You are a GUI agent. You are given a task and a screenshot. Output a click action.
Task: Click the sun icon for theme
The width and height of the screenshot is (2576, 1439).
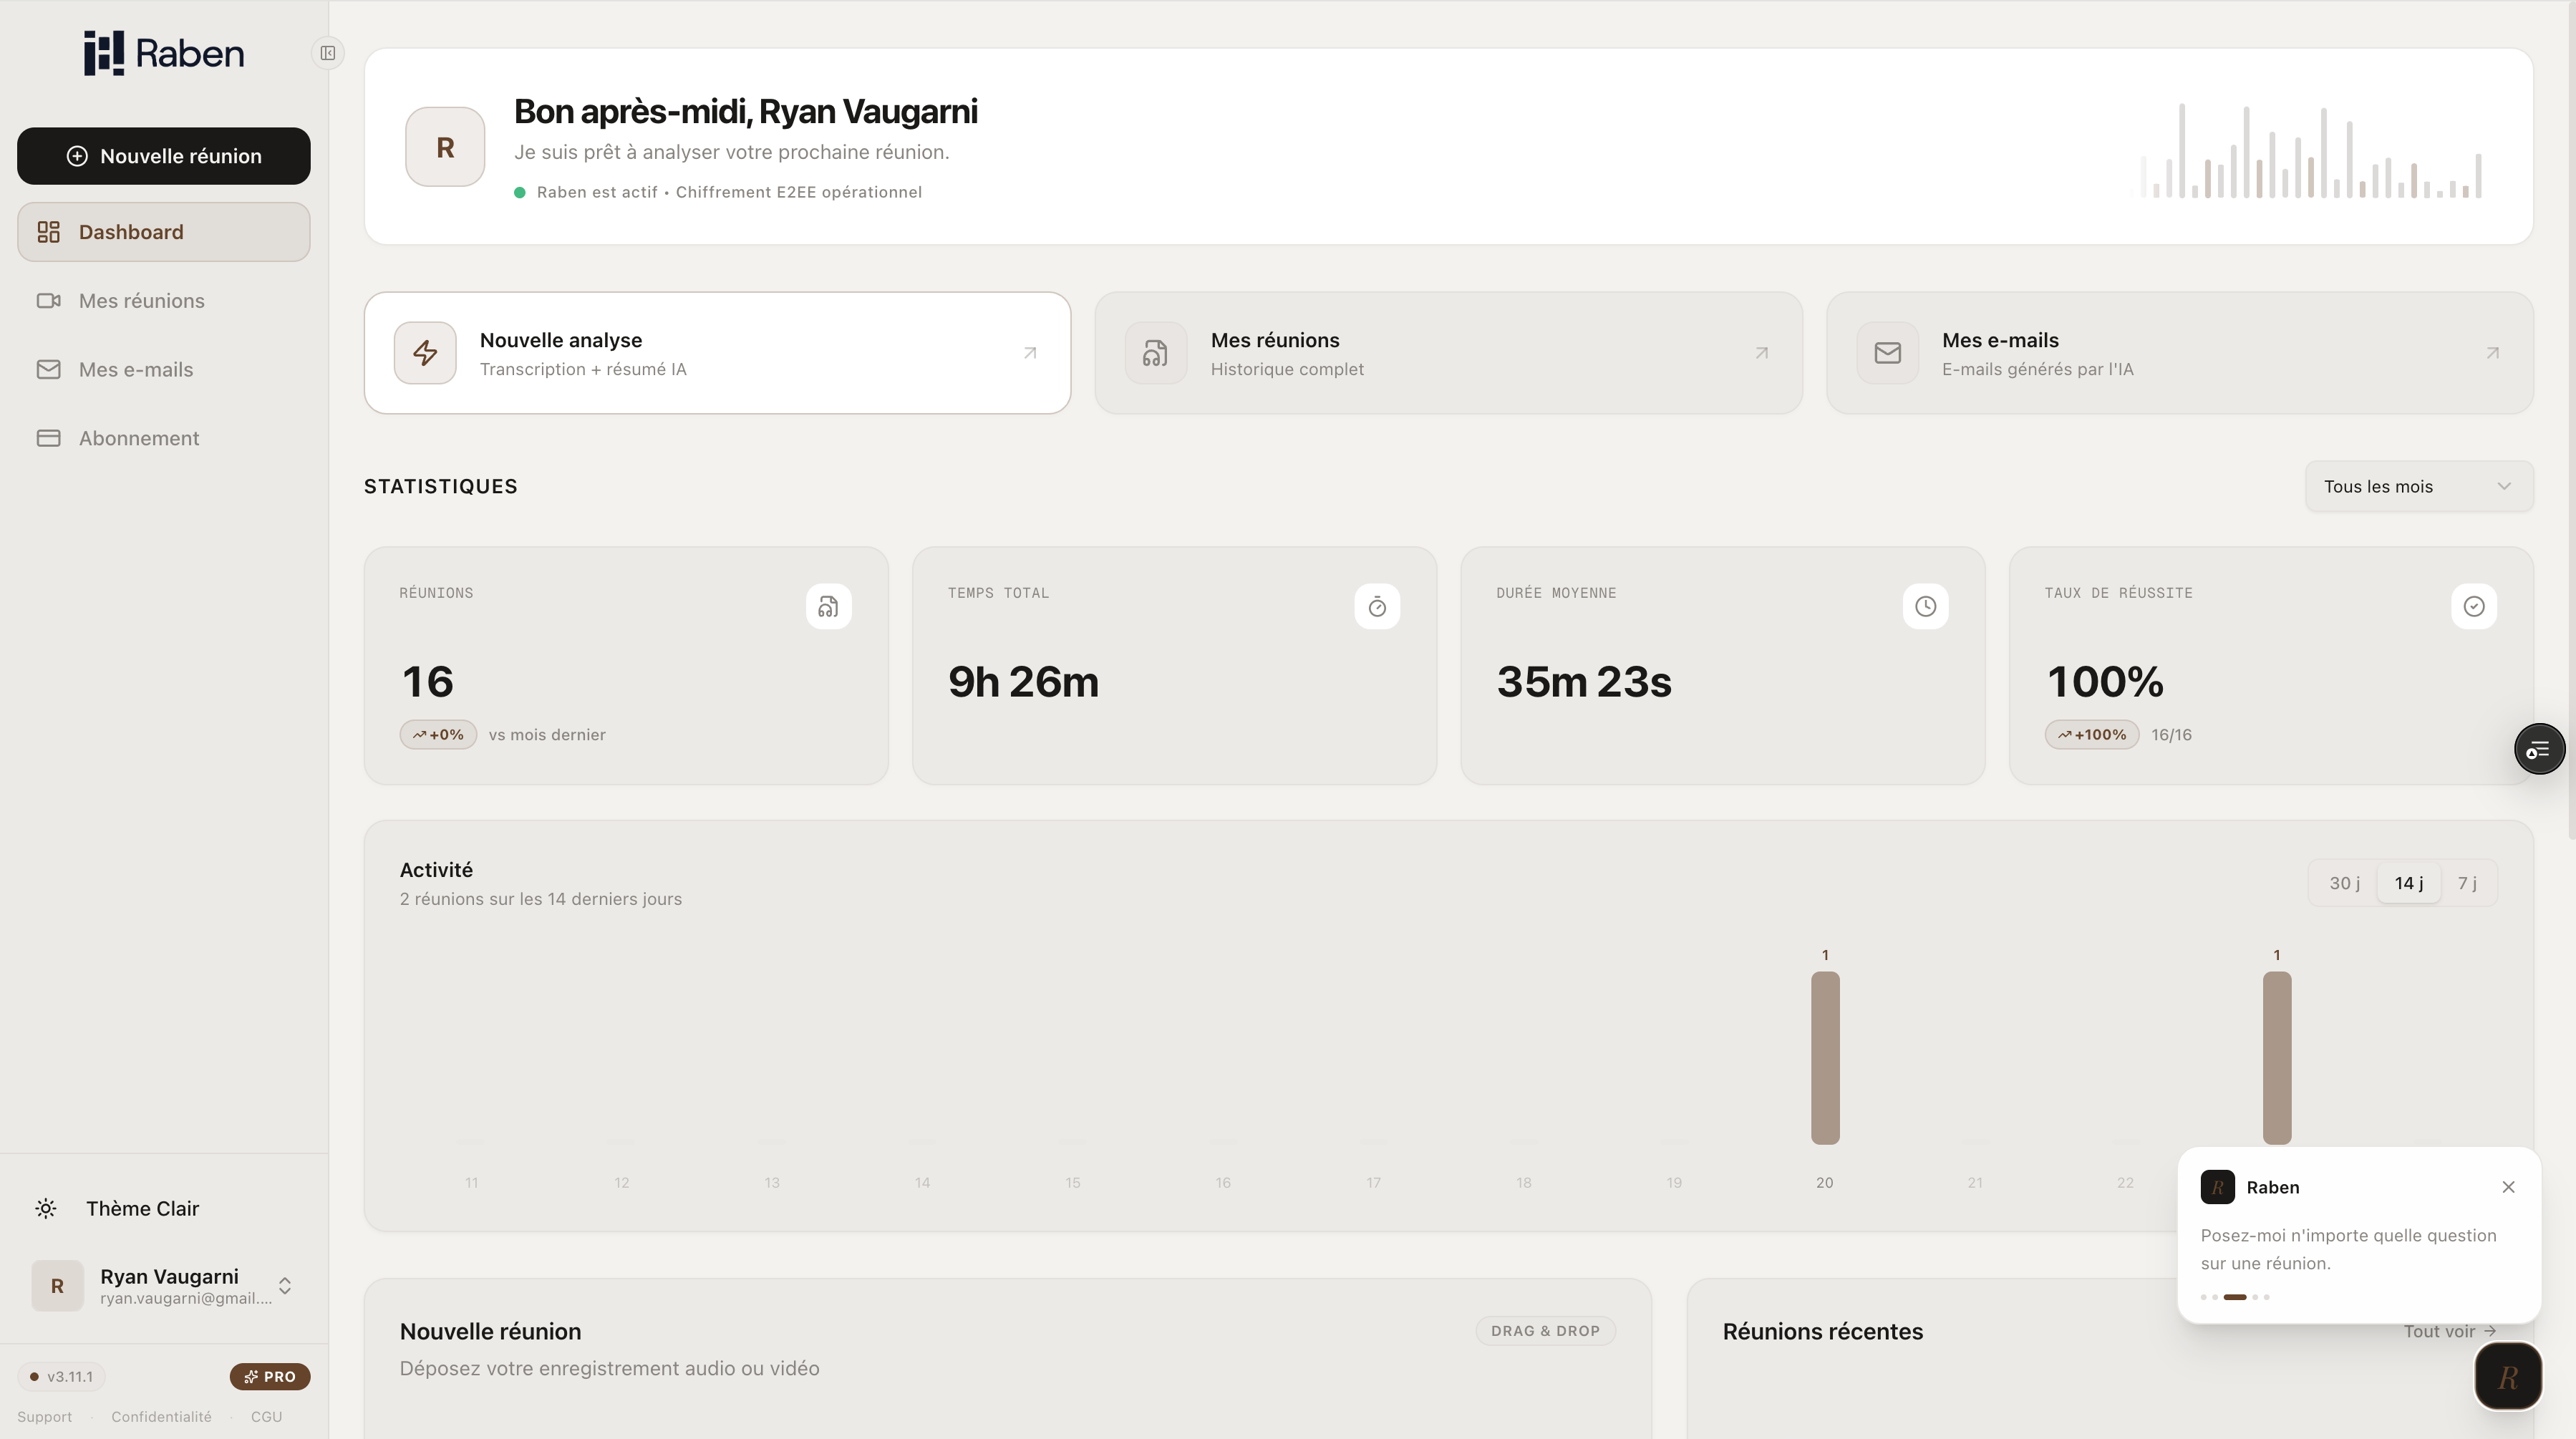[x=46, y=1208]
